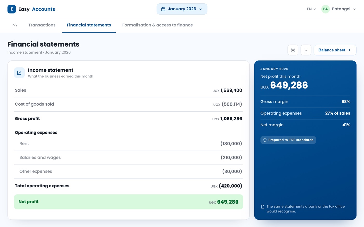Image resolution: width=364 pixels, height=227 pixels.
Task: Click the Income statement · January 2026 subtitle
Action: point(39,52)
